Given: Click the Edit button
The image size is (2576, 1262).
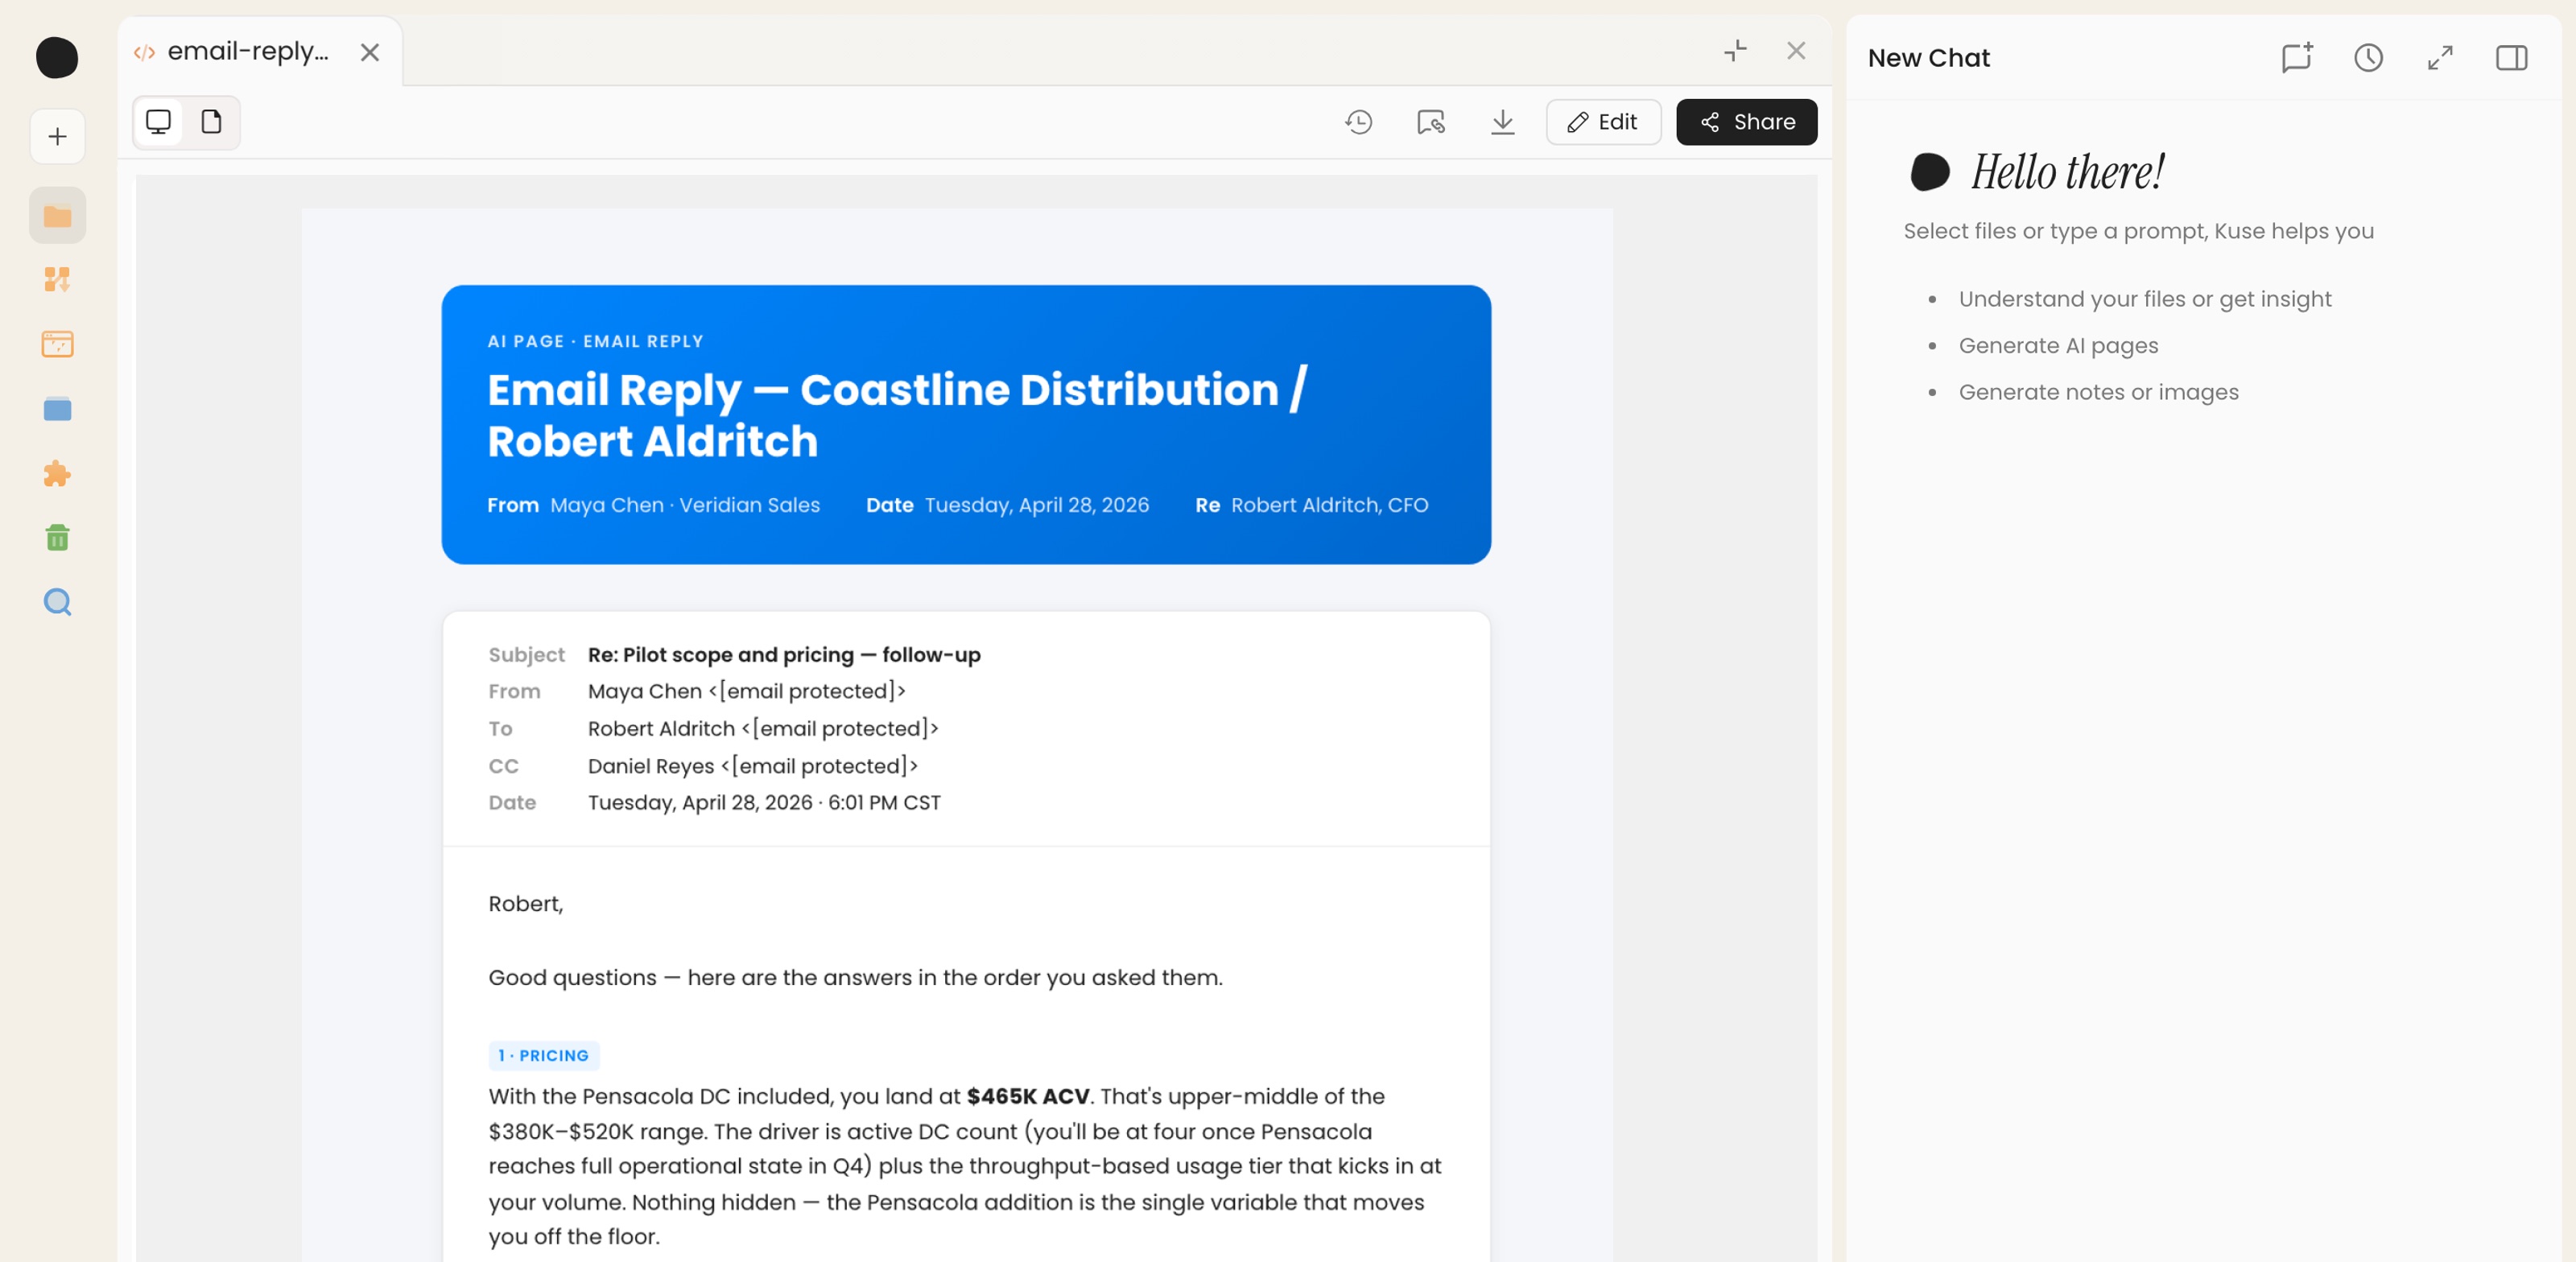Looking at the screenshot, I should (1603, 122).
